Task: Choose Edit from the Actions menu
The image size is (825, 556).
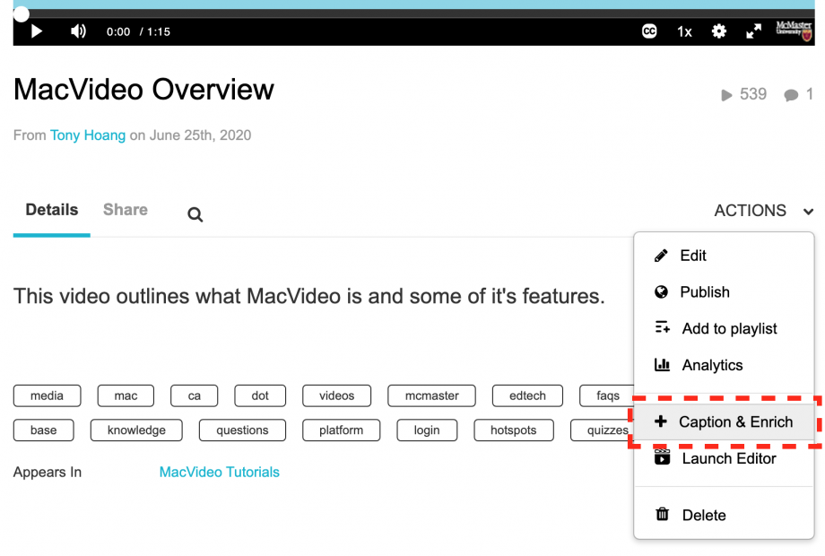Action: coord(724,256)
